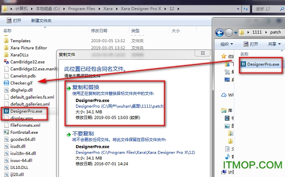Click Open in main window toolbar
This screenshot has width=285, height=177.
tap(14, 20)
